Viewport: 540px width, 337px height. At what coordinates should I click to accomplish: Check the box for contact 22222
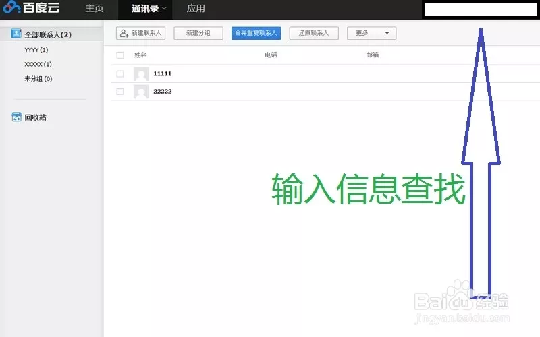[120, 92]
